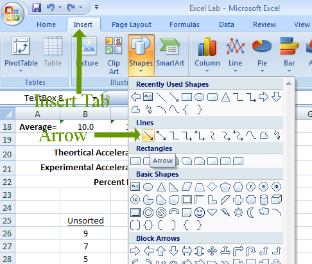This screenshot has width=312, height=264.
Task: Open the Bar chart dropdown
Action: coord(289,55)
